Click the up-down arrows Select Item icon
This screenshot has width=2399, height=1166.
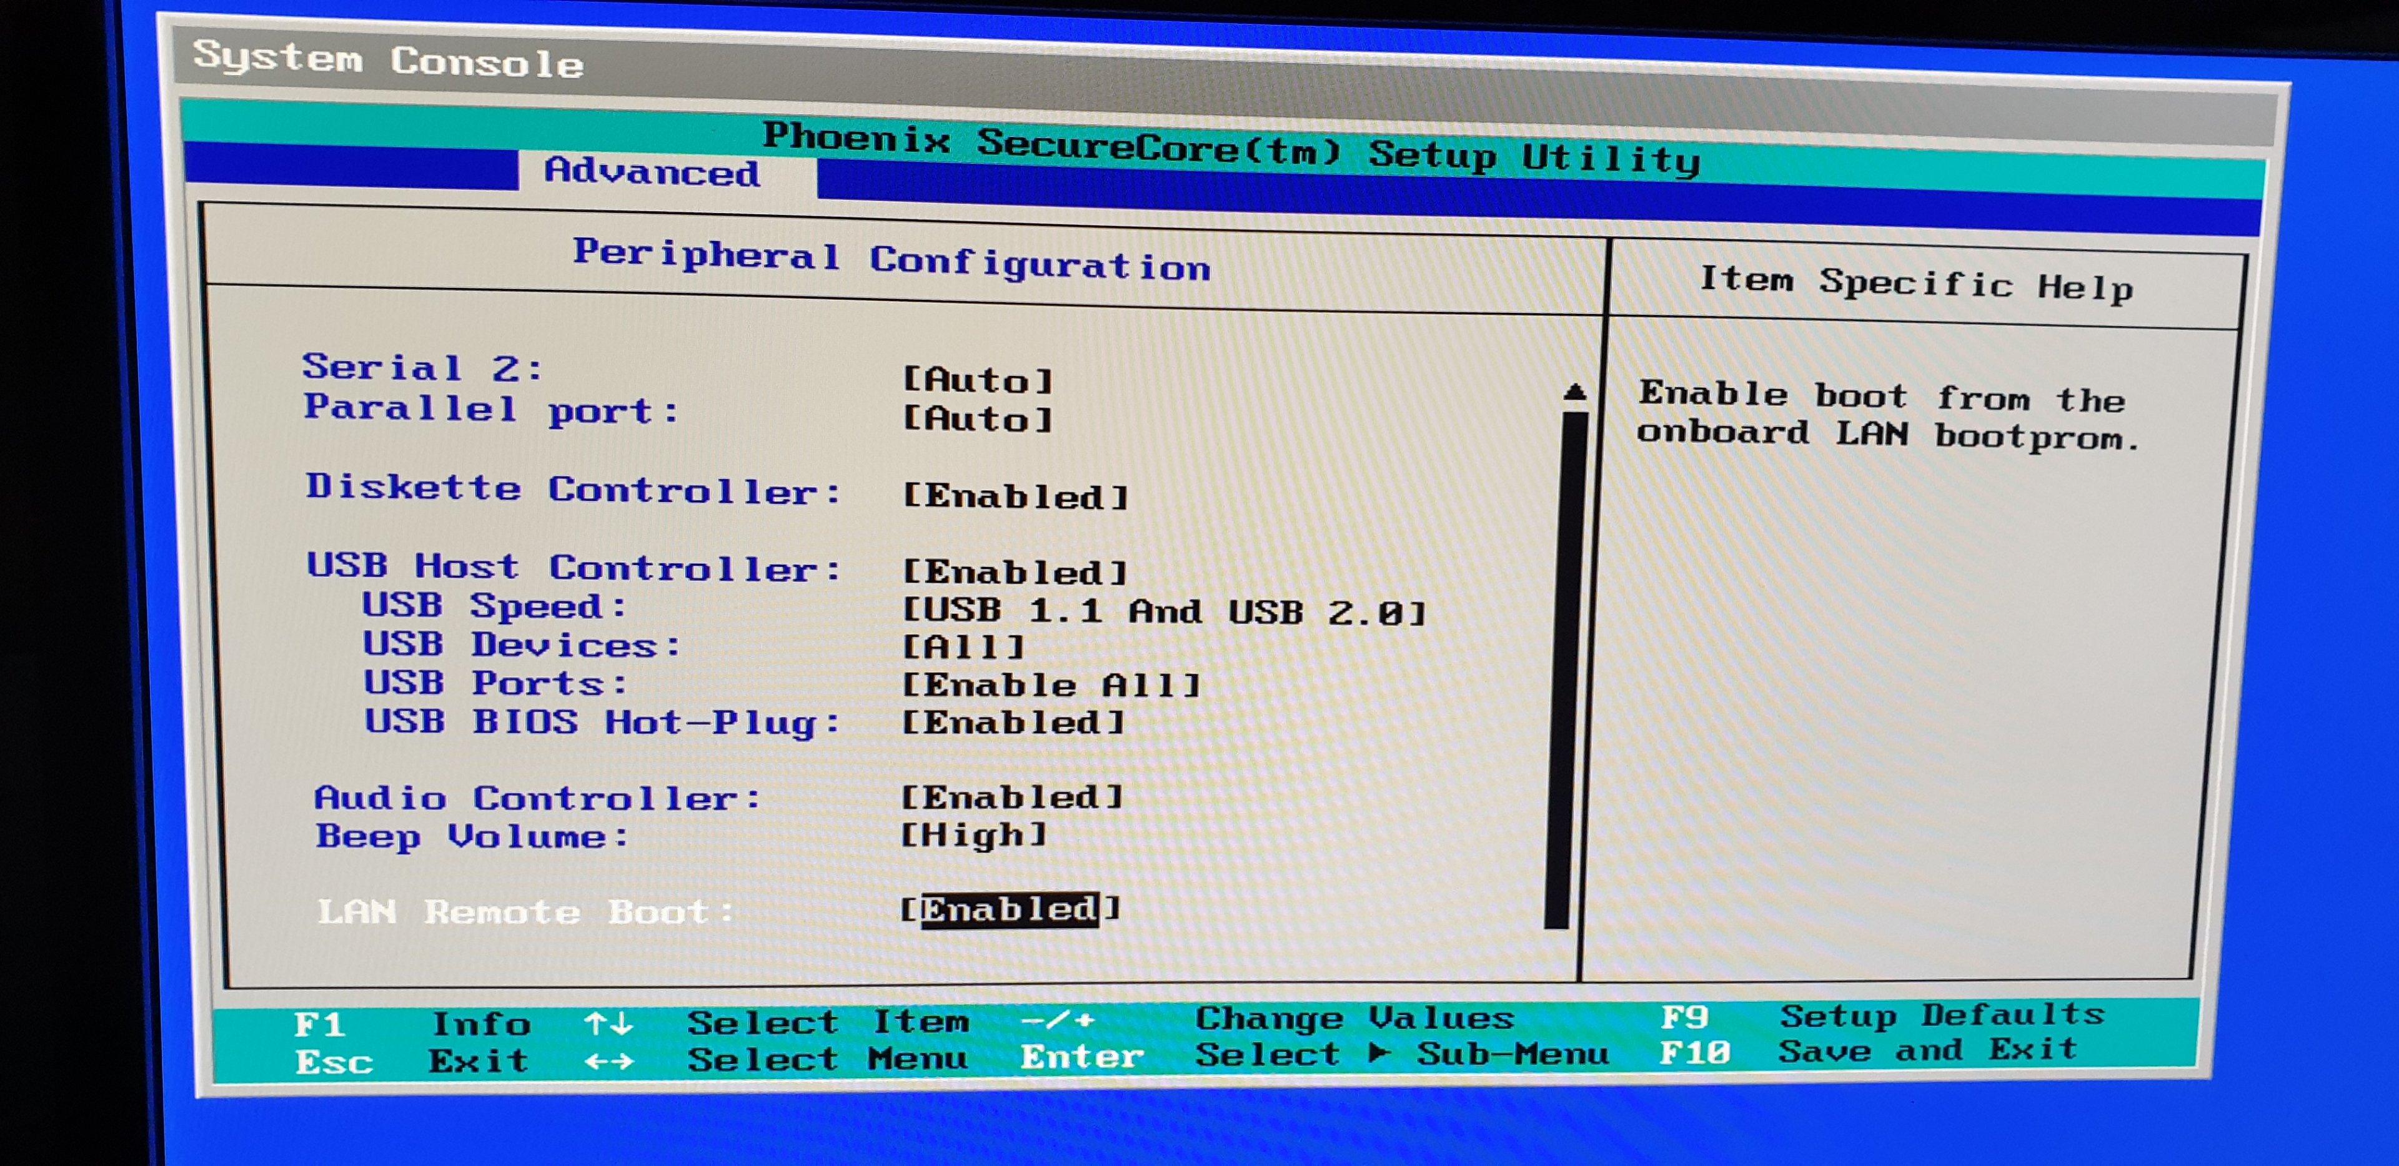click(x=608, y=1024)
